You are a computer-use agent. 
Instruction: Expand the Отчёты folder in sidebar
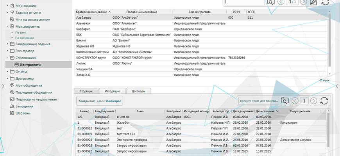click(7, 72)
